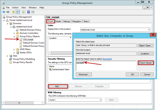Expand the Domain Controllers node

(14, 33)
